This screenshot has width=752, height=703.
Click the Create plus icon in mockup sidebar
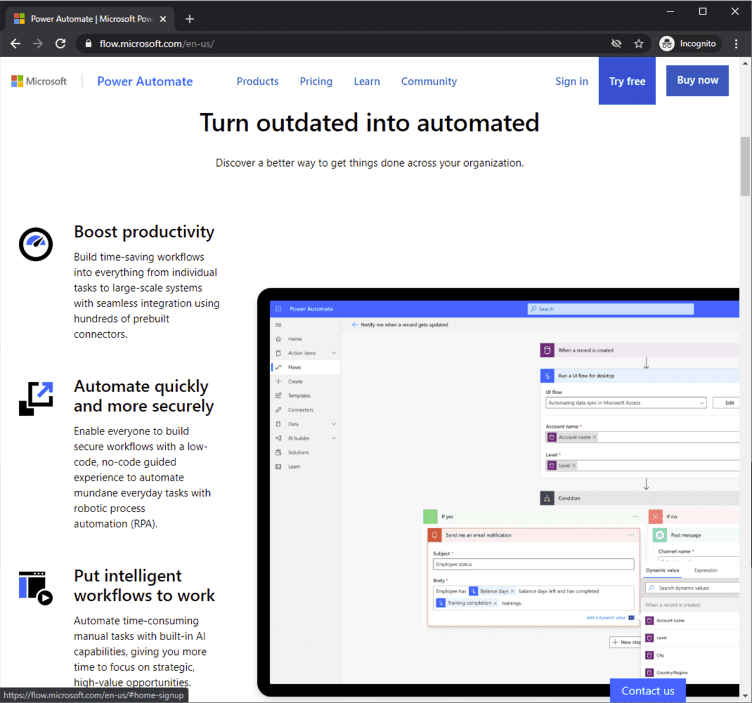278,381
